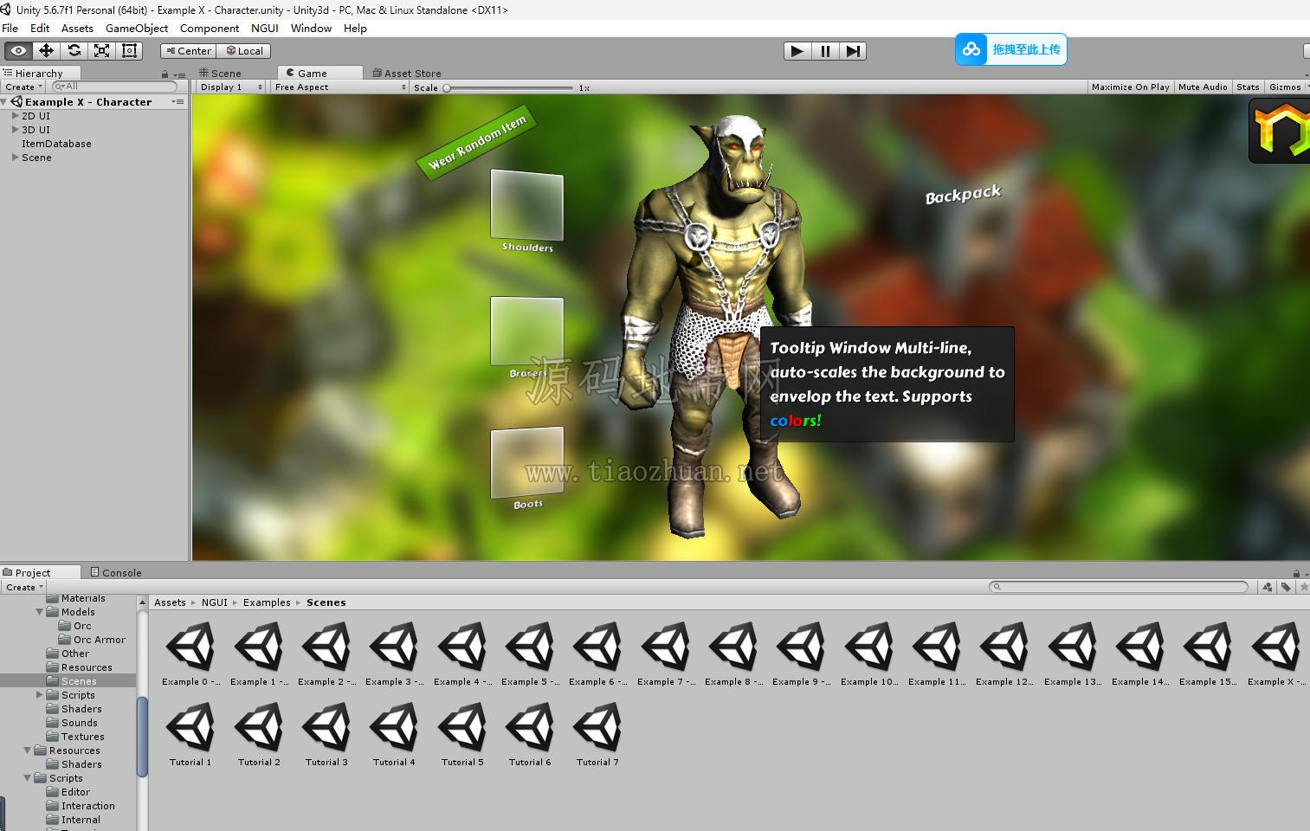This screenshot has width=1310, height=831.
Task: Open the Display 1 dropdown
Action: tap(231, 87)
